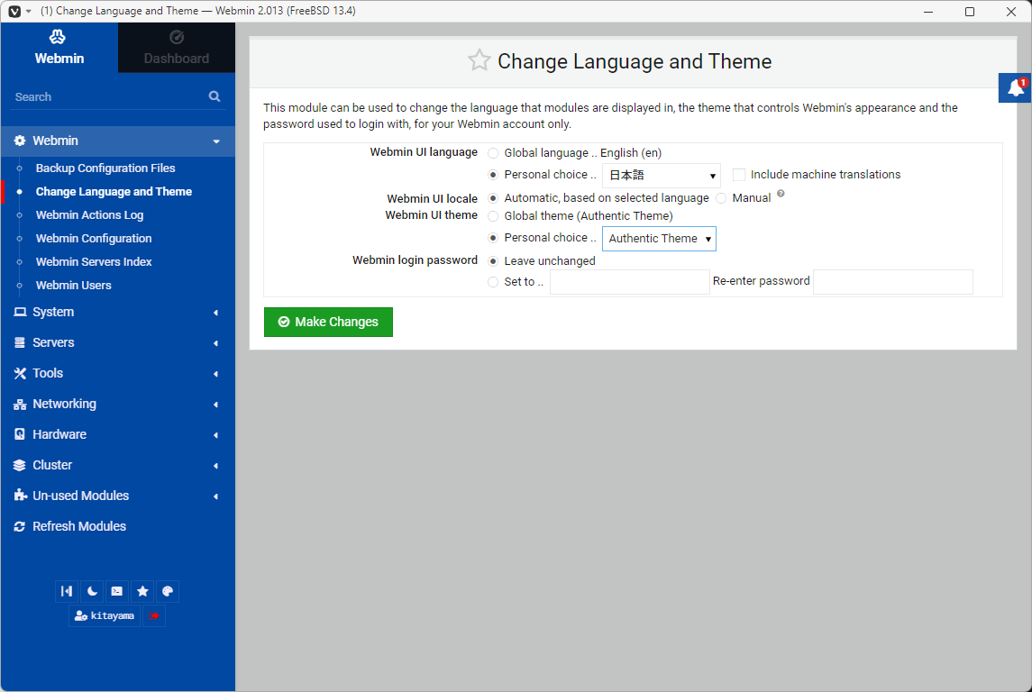
Task: Click the System laptop icon
Action: click(x=20, y=312)
